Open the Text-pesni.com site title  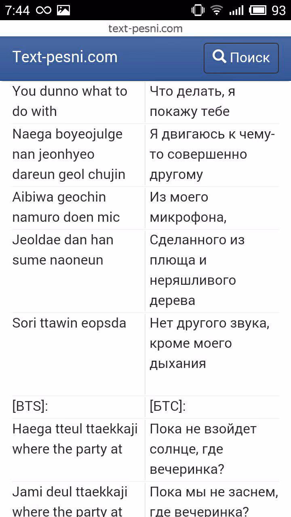(x=65, y=57)
